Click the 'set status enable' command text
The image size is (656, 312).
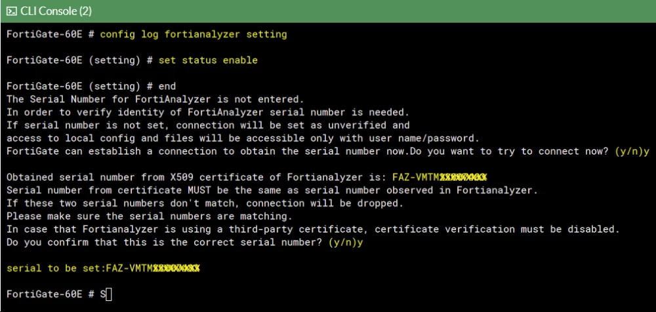pos(208,60)
